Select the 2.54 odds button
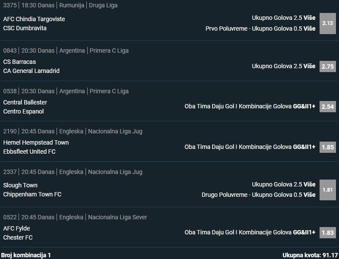Viewport: 339px width, 259px height. click(x=328, y=107)
